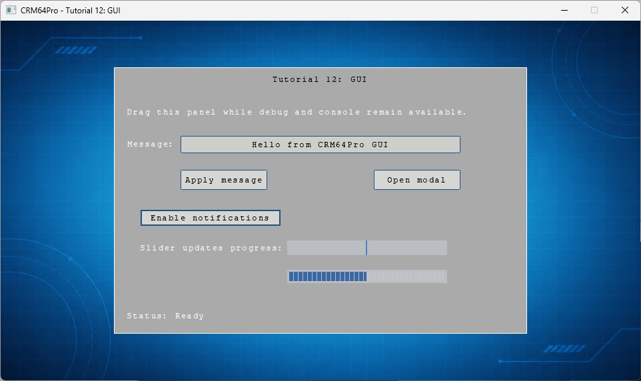
Task: Toggle Enable notifications
Action: tap(210, 218)
